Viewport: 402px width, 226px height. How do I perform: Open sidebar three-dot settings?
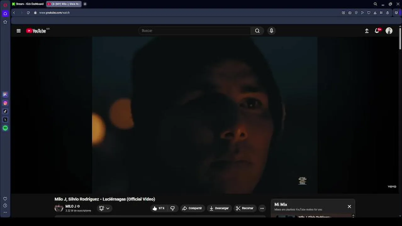coord(5,213)
